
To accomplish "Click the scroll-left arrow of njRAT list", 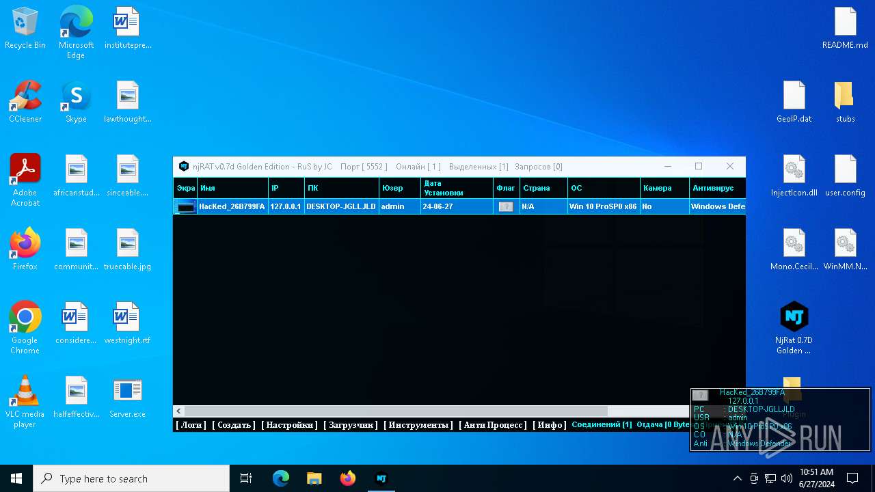I will click(179, 411).
